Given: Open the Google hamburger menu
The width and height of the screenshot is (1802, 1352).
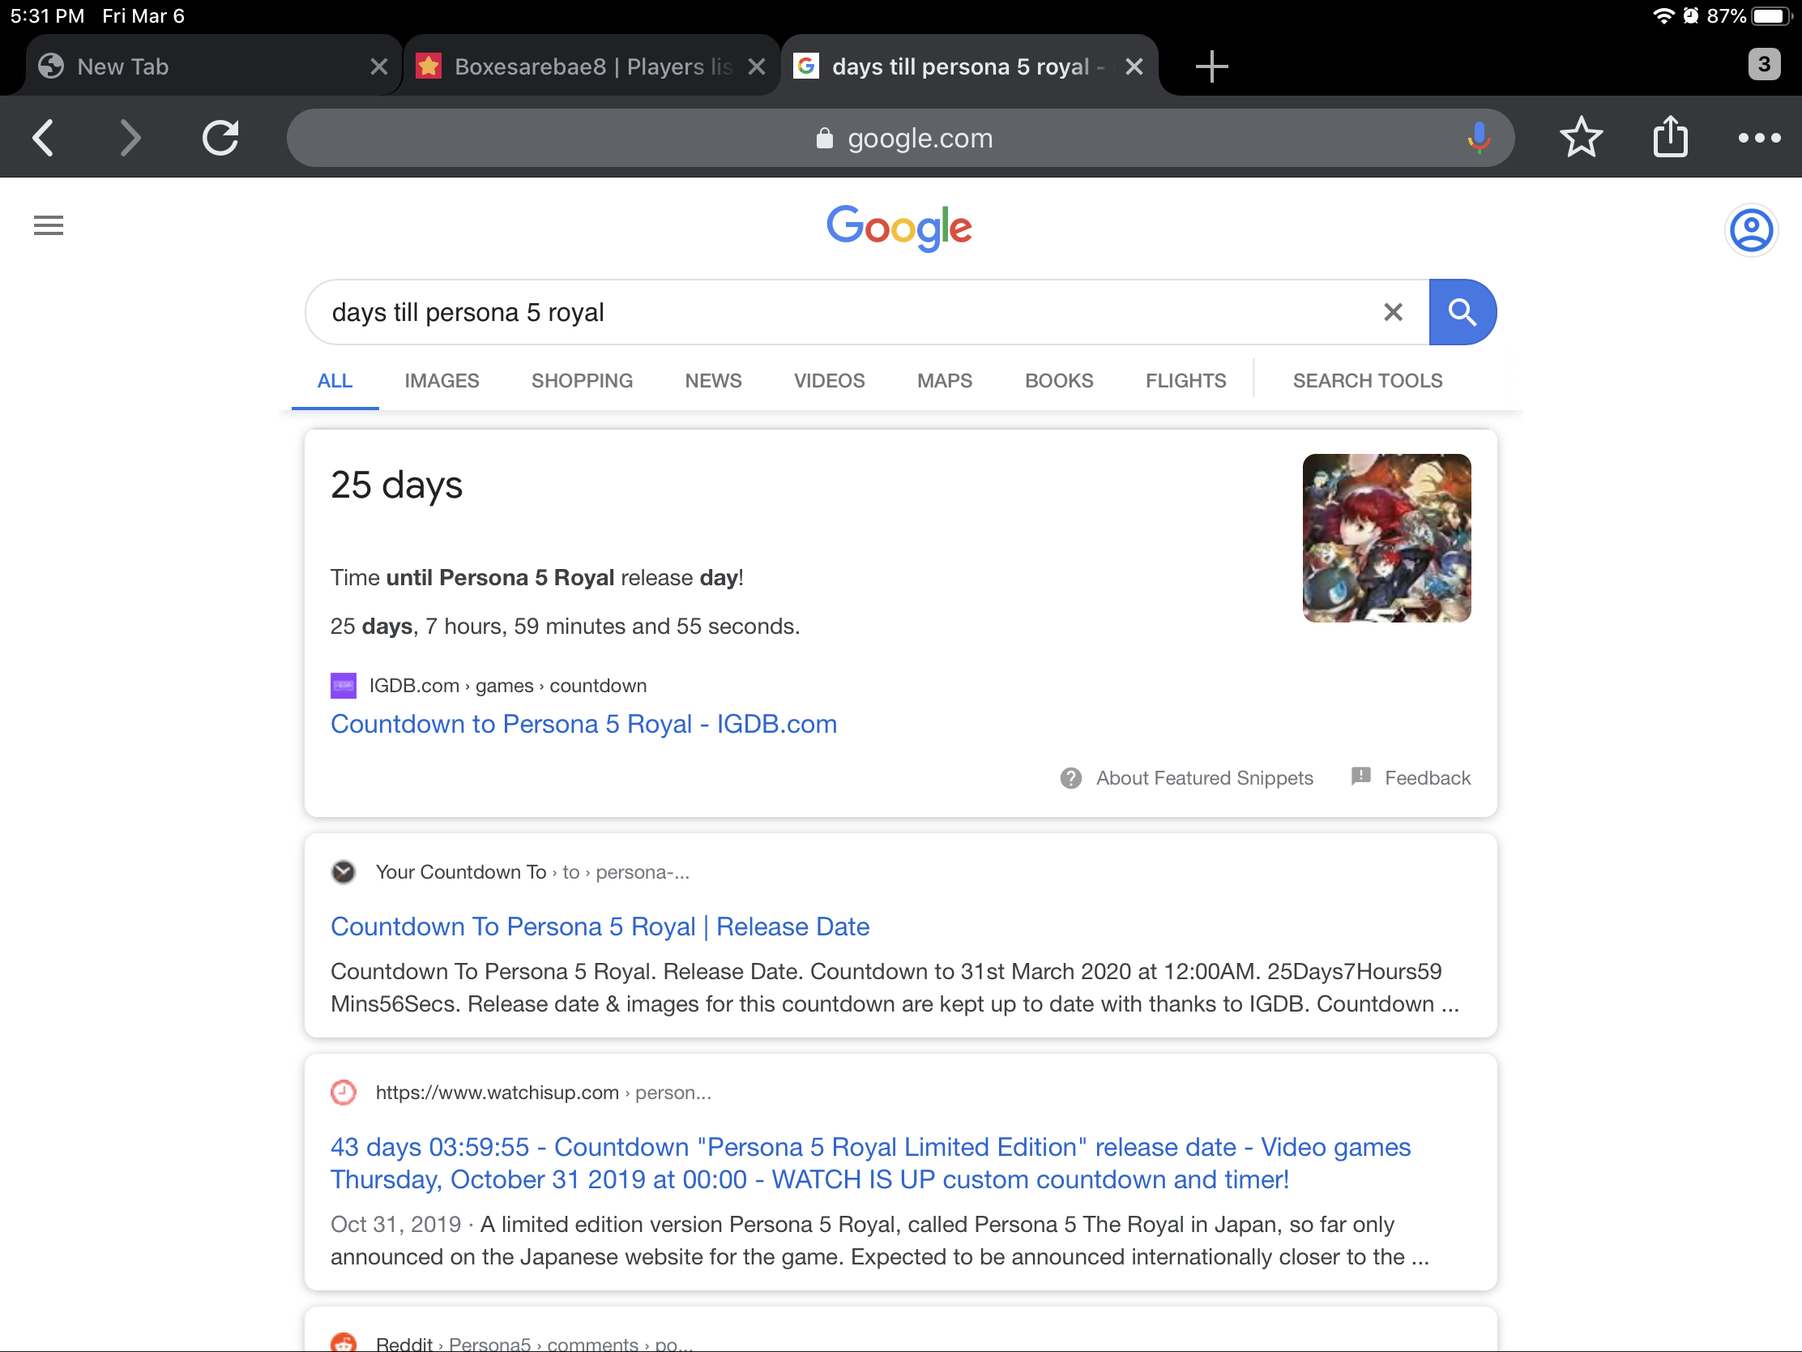Looking at the screenshot, I should point(48,226).
